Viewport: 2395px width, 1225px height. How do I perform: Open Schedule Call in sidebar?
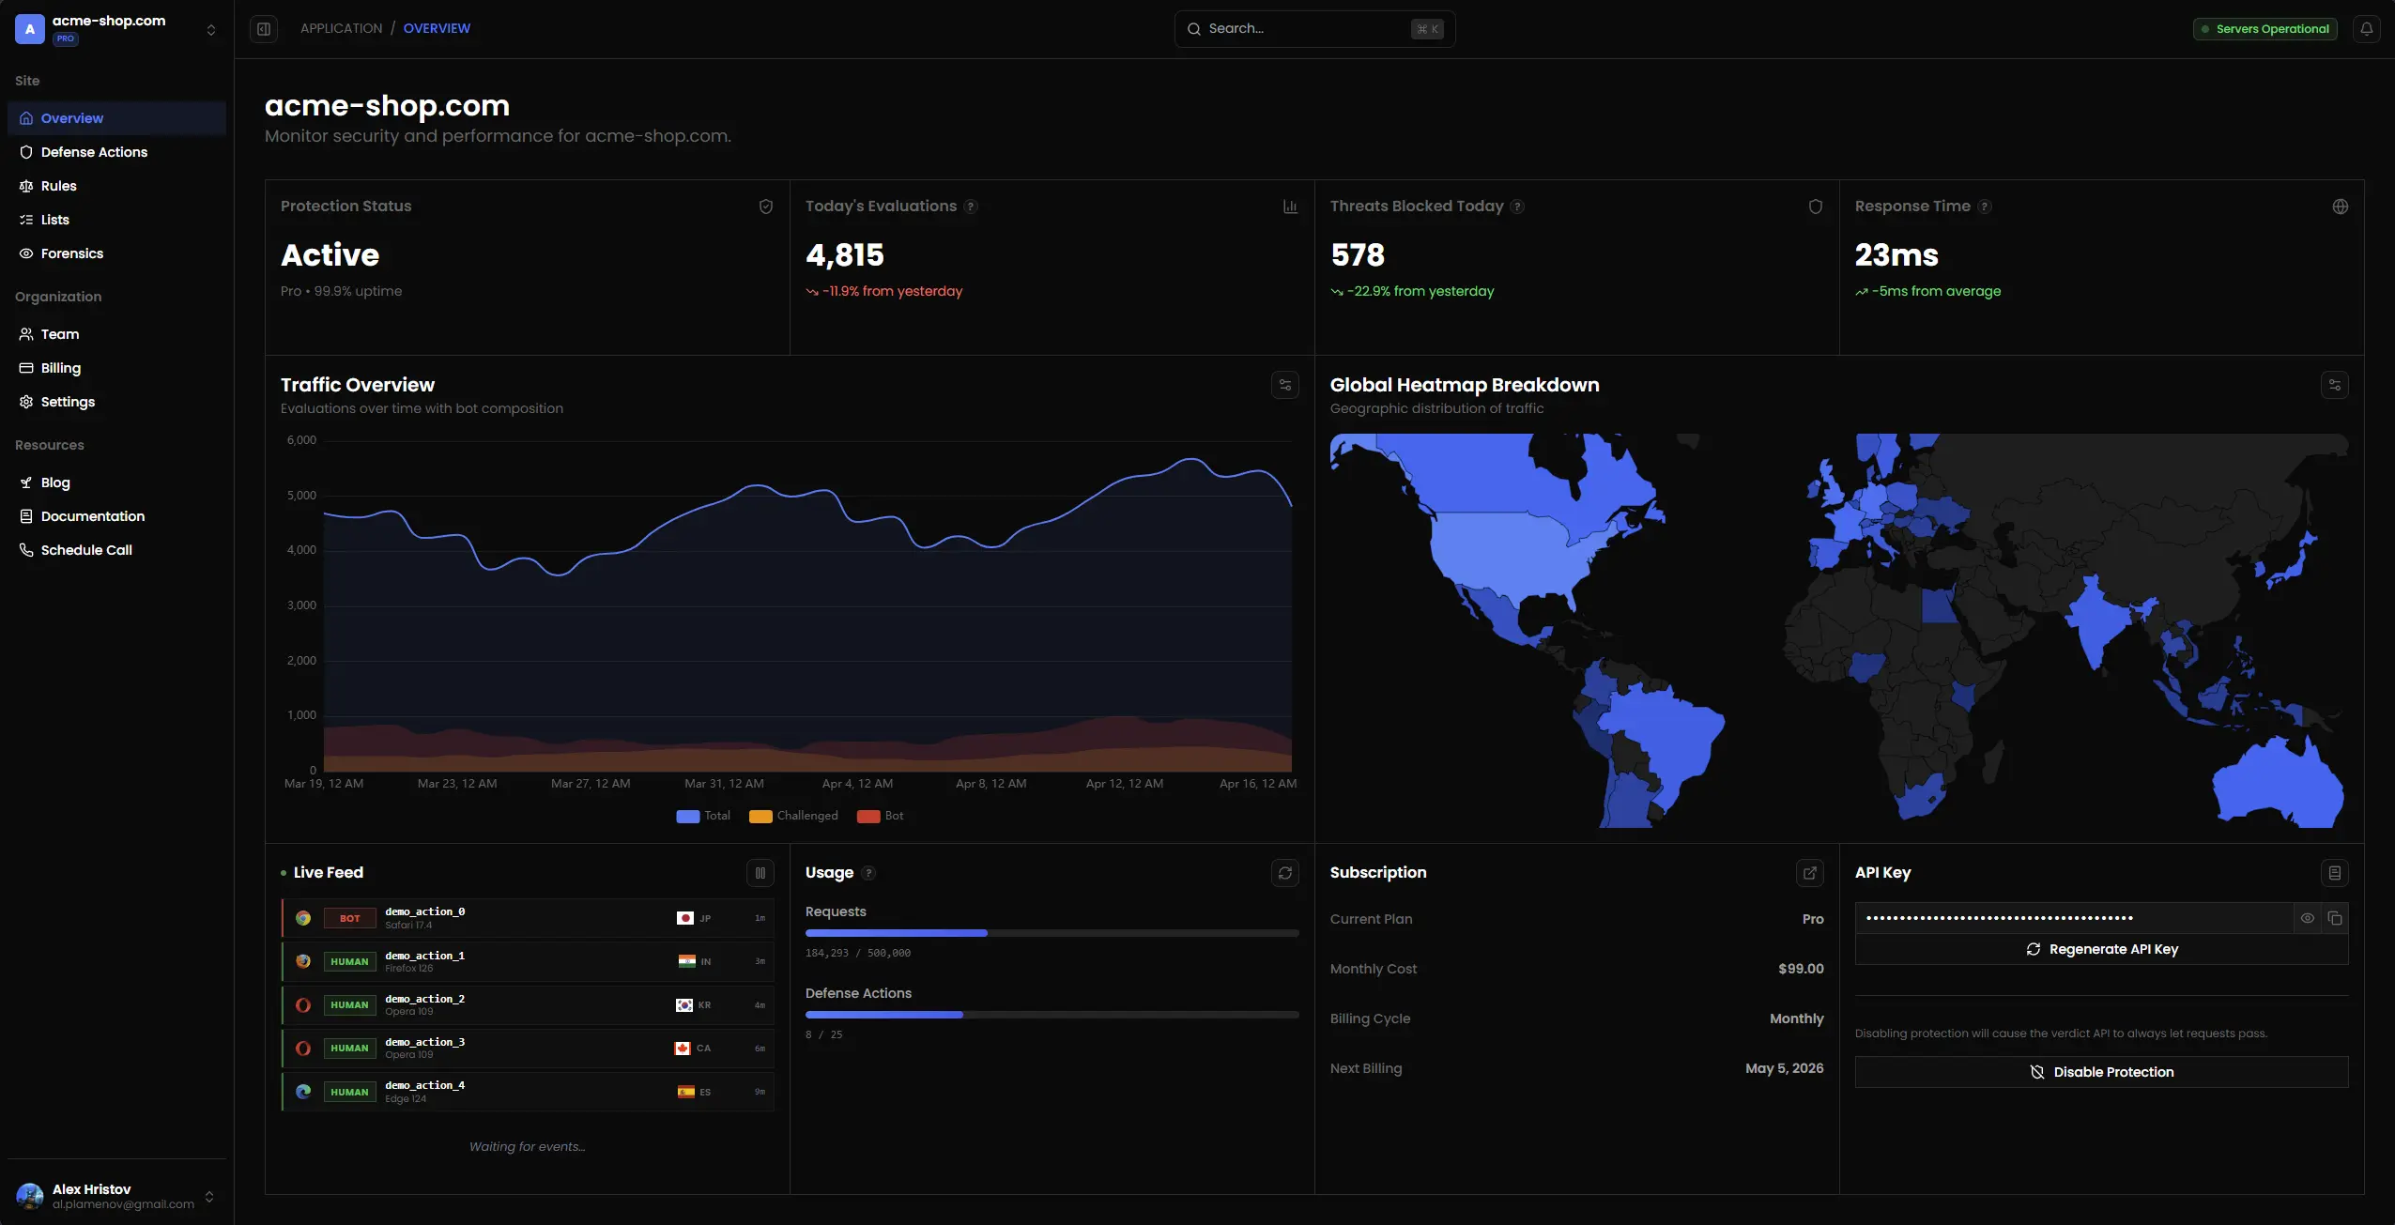pyautogui.click(x=116, y=550)
